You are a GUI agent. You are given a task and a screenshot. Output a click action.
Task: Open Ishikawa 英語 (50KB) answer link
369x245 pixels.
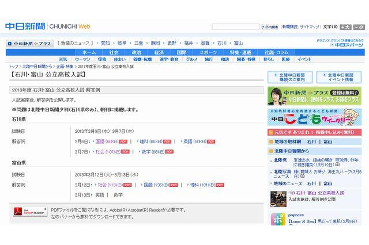tap(193, 141)
